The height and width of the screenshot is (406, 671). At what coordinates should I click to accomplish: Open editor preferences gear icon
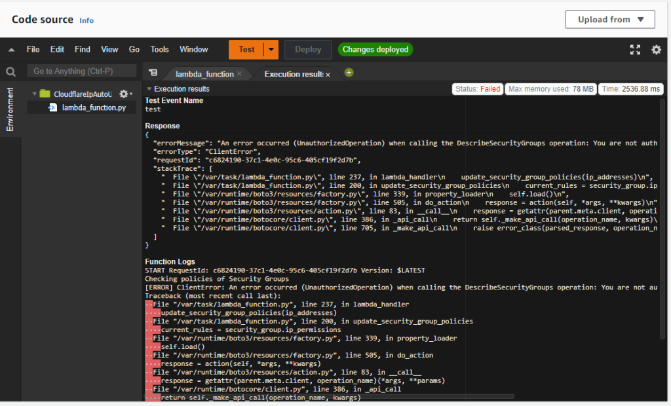click(656, 50)
